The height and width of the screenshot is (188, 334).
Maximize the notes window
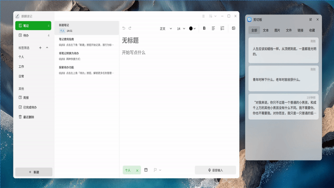(x=229, y=16)
